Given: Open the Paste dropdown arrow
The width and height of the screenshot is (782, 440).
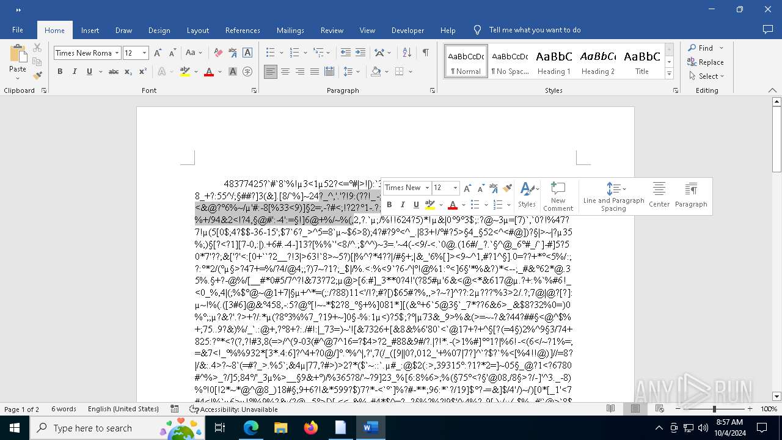Looking at the screenshot, I should [18, 78].
